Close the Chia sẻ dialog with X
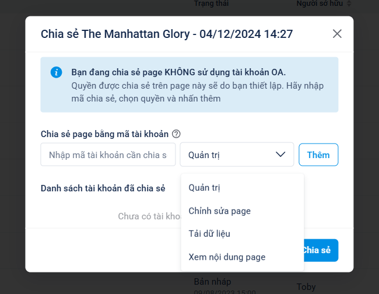379x294 pixels. pyautogui.click(x=337, y=34)
